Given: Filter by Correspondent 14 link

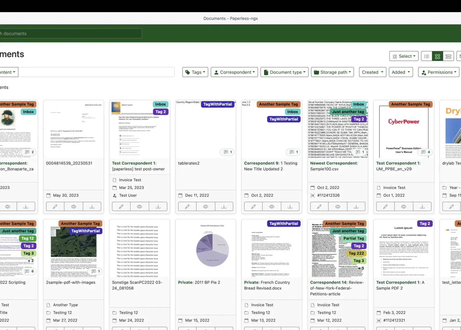Looking at the screenshot, I should (329, 282).
